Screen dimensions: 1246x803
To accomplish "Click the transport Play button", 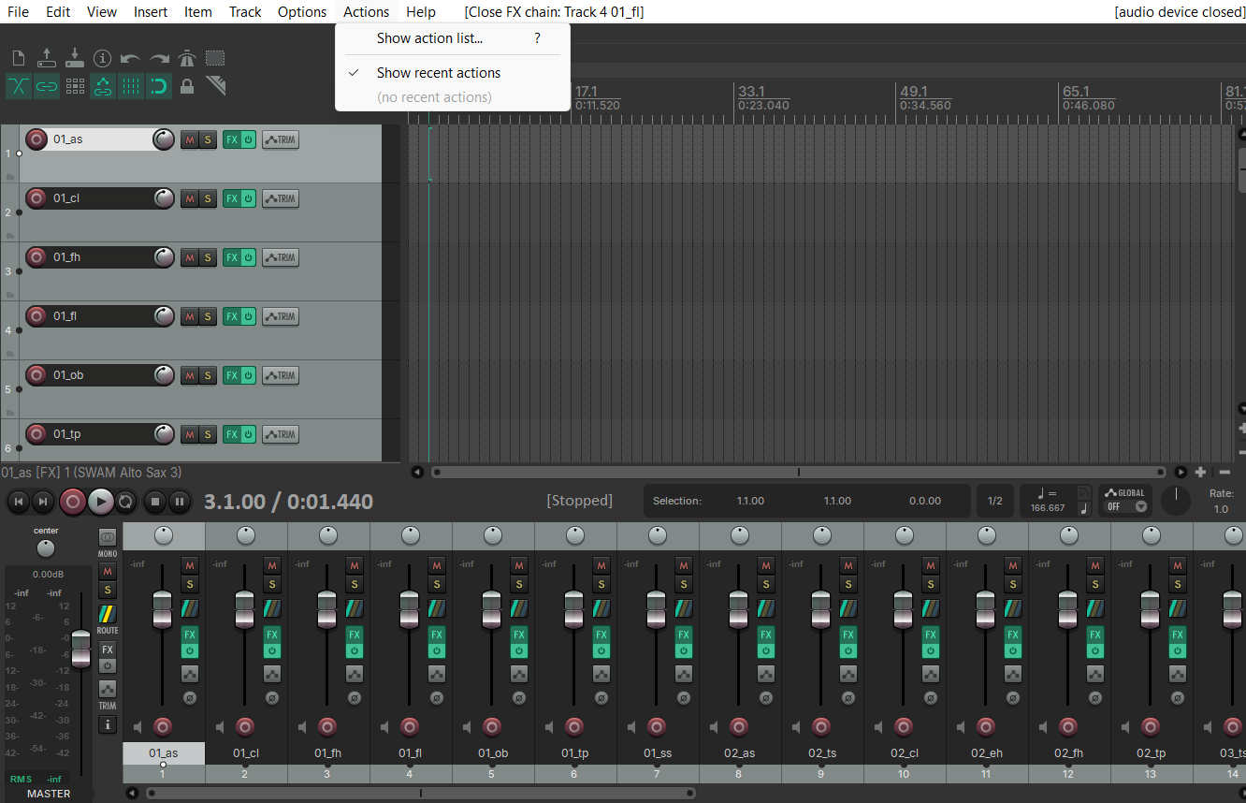I will (100, 502).
